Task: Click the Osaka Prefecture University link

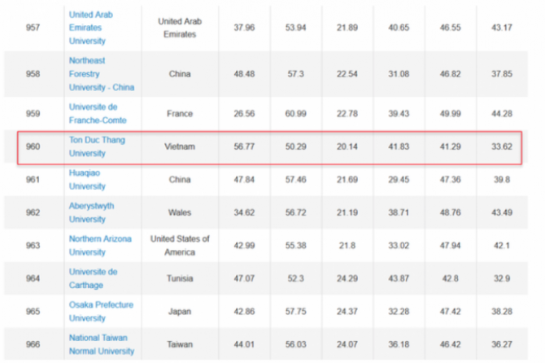Action: point(101,311)
